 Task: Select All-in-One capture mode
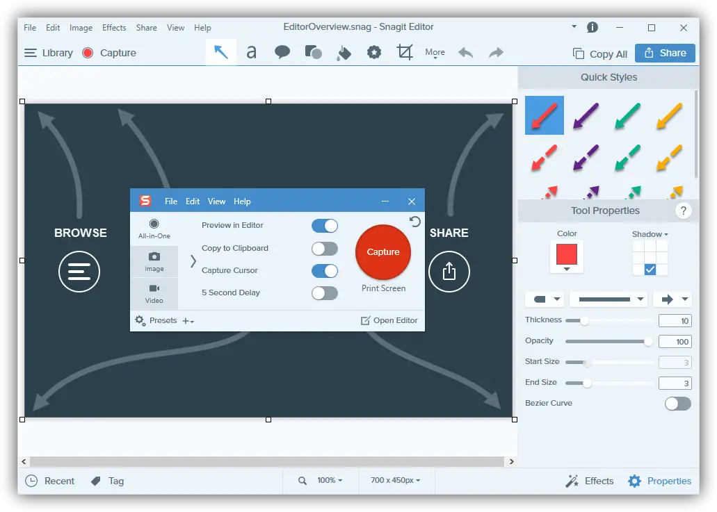point(154,229)
